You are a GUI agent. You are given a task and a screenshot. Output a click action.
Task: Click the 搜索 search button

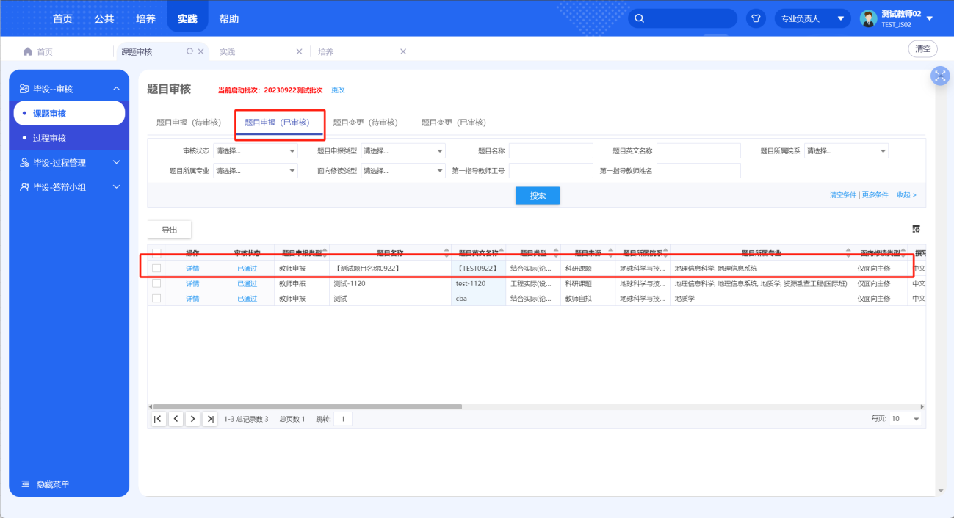[x=538, y=196]
